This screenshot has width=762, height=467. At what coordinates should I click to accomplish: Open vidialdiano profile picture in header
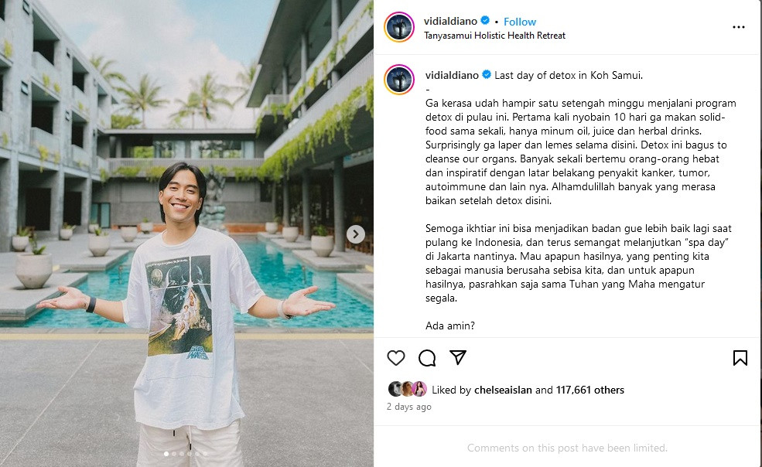(399, 27)
